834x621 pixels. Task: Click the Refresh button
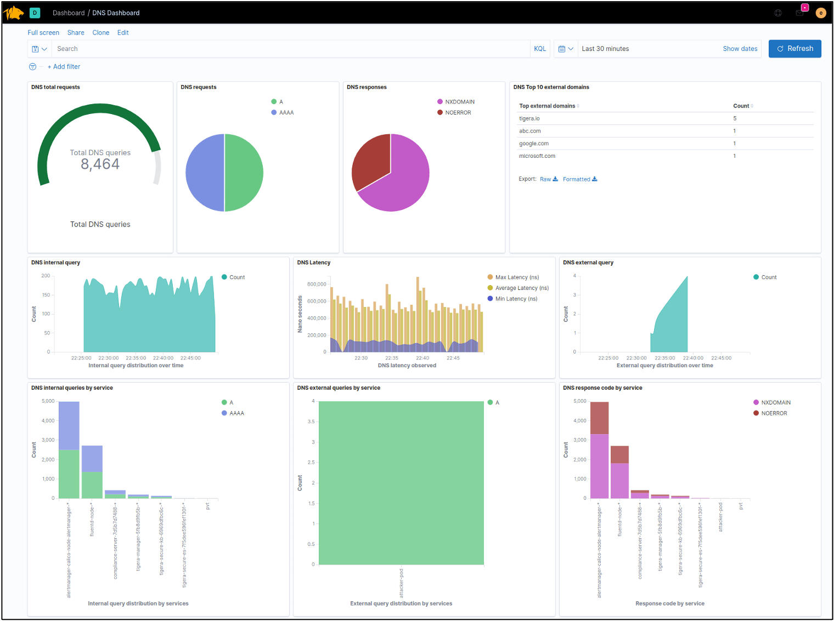(794, 49)
